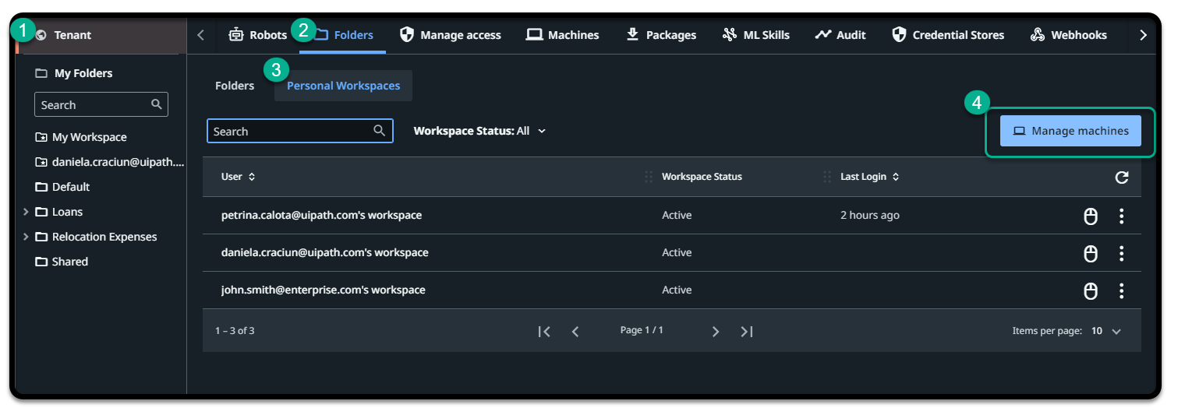Click the drag handle before Last Login column
This screenshot has height=415, width=1178.
click(827, 177)
